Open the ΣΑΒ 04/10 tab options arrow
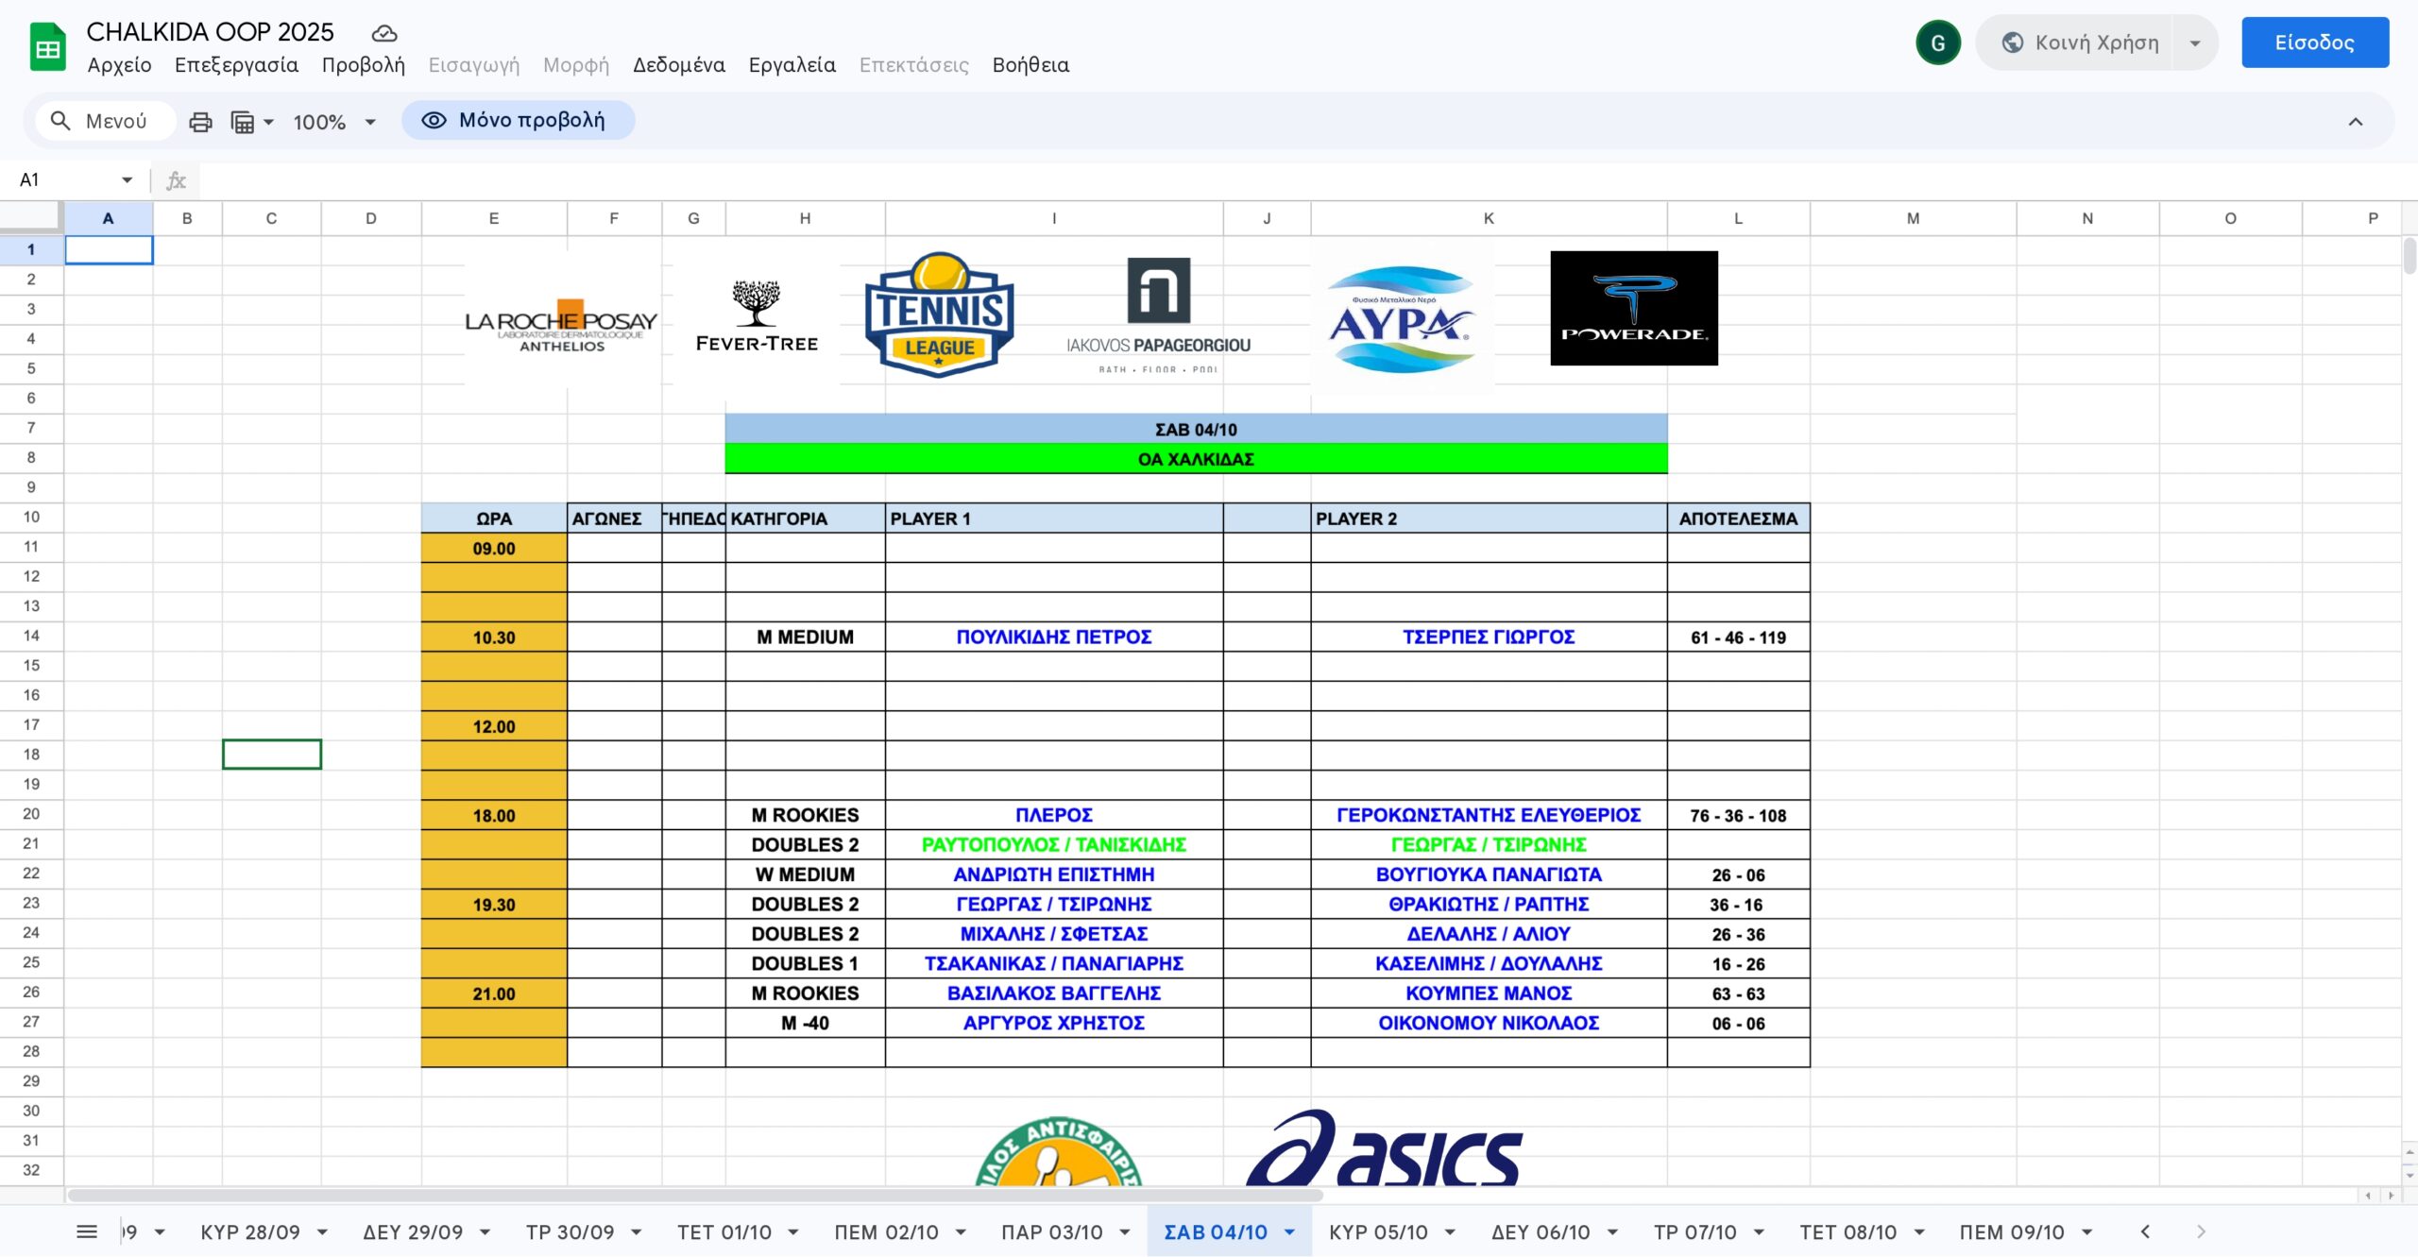2418x1257 pixels. pyautogui.click(x=1289, y=1232)
